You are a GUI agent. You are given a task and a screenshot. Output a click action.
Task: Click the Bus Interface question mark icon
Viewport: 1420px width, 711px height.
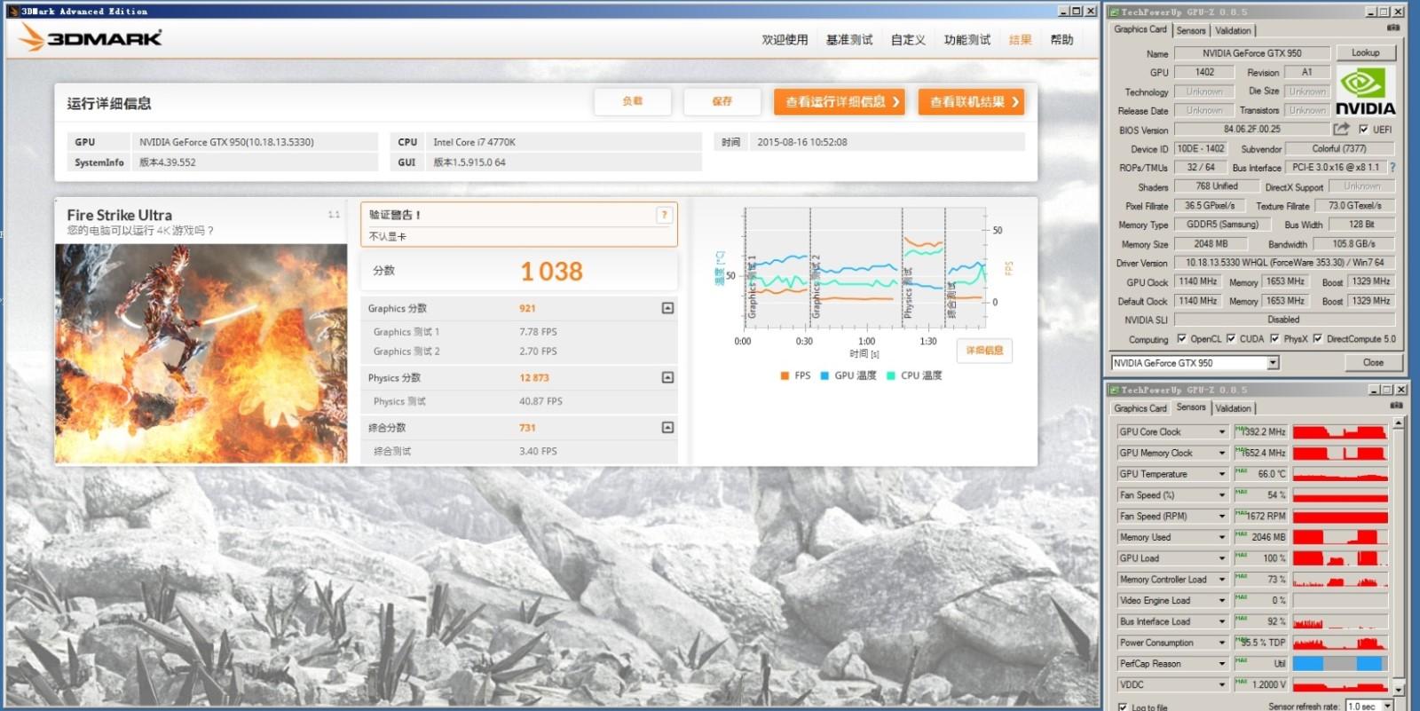(x=1392, y=167)
